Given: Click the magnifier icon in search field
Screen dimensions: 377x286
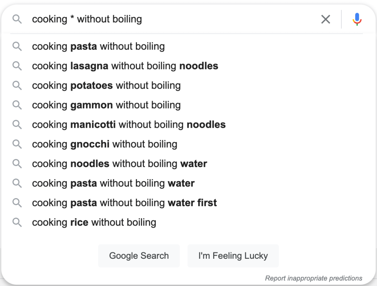Looking at the screenshot, I should pos(17,19).
